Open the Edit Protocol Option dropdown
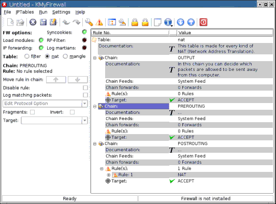This screenshot has height=204, width=276. 45,104
